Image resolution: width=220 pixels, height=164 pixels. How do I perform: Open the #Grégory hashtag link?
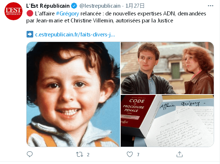point(68,14)
